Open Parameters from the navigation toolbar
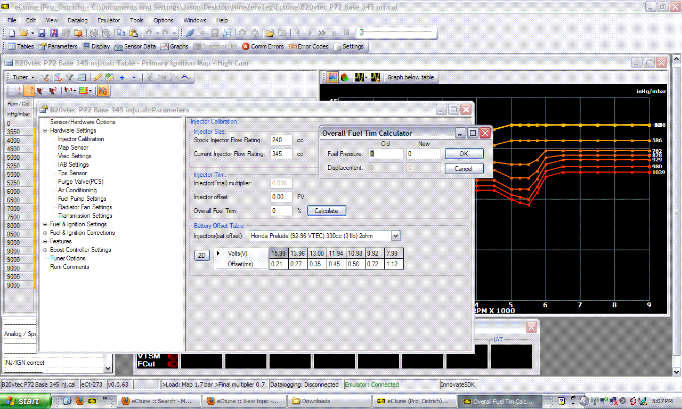Viewport: 682px width, 409px height. 58,46
